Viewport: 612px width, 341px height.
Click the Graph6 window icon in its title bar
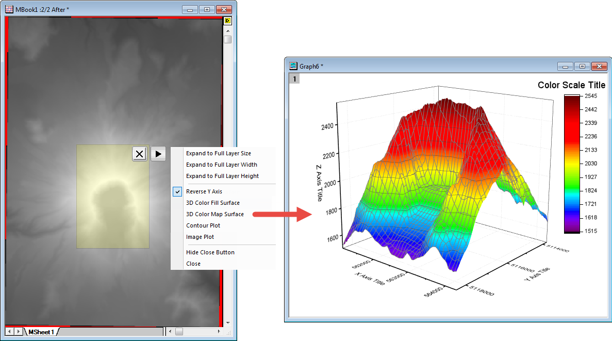(294, 66)
